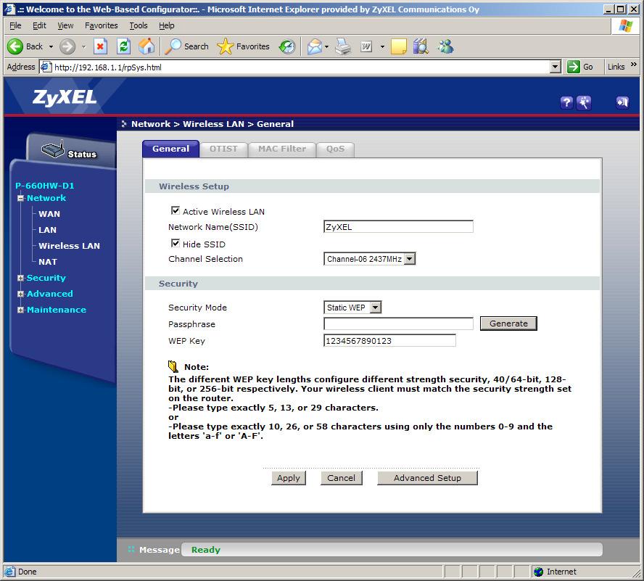Viewport: 644px width, 581px height.
Task: Click the page icon in the address bar
Action: tap(46, 67)
